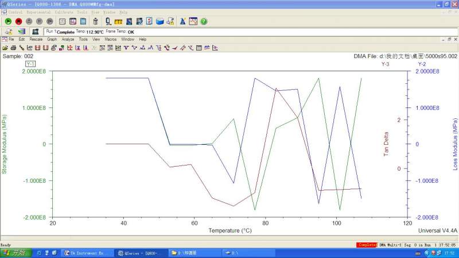Click the open file folder icon

tap(5, 48)
